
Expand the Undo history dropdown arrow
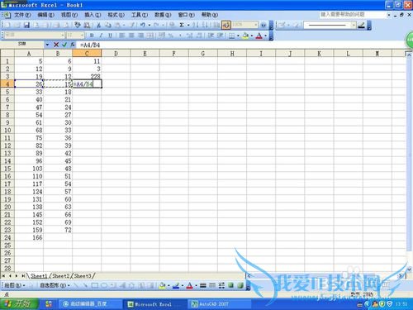tap(150, 26)
